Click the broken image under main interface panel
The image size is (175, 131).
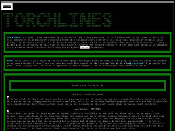tap(8, 97)
